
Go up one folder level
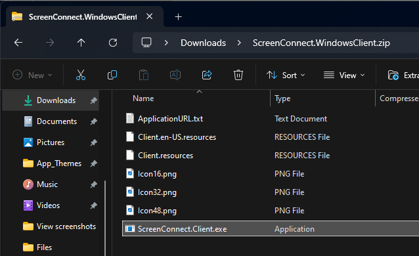[x=81, y=43]
